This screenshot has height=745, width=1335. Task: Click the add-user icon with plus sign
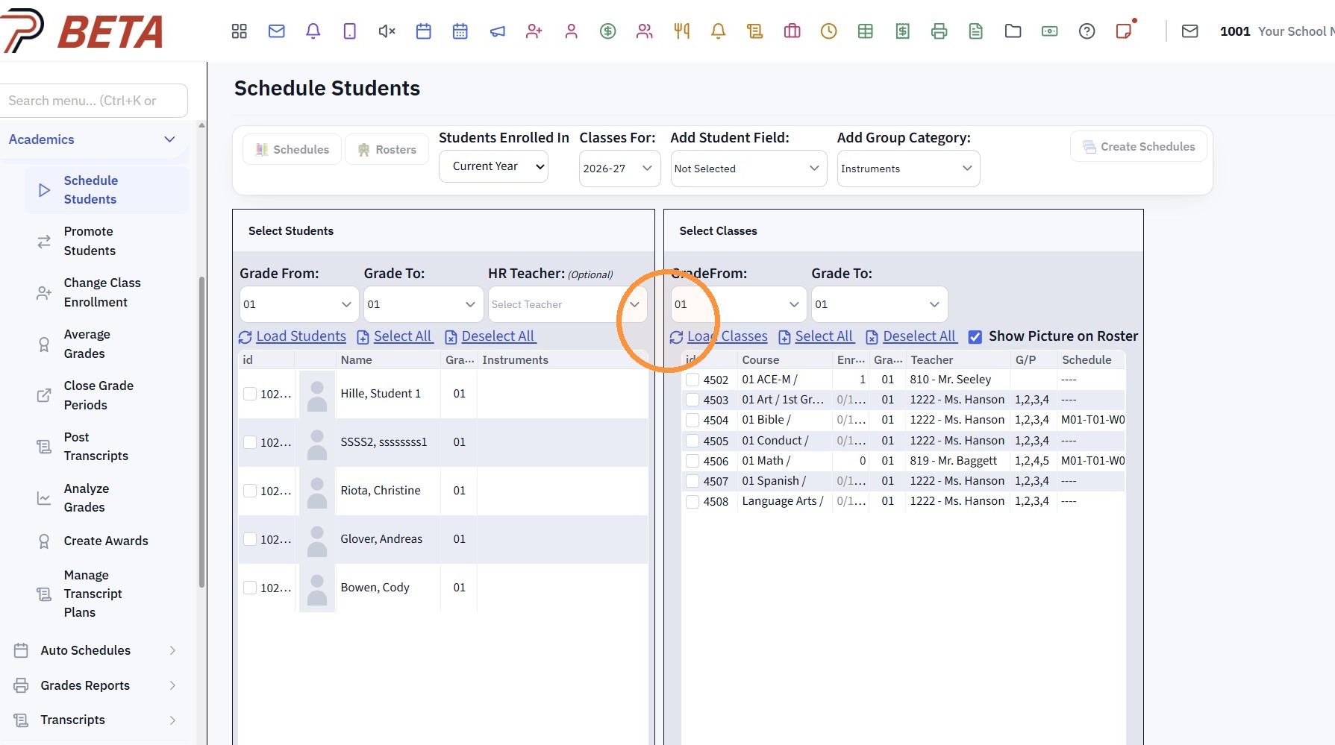[534, 31]
